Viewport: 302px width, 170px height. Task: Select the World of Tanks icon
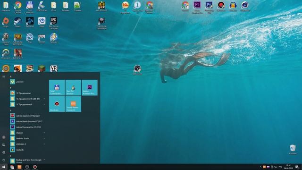coord(6,39)
